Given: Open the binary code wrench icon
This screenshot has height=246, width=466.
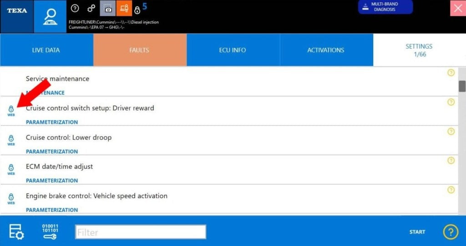Looking at the screenshot, I should [50, 231].
